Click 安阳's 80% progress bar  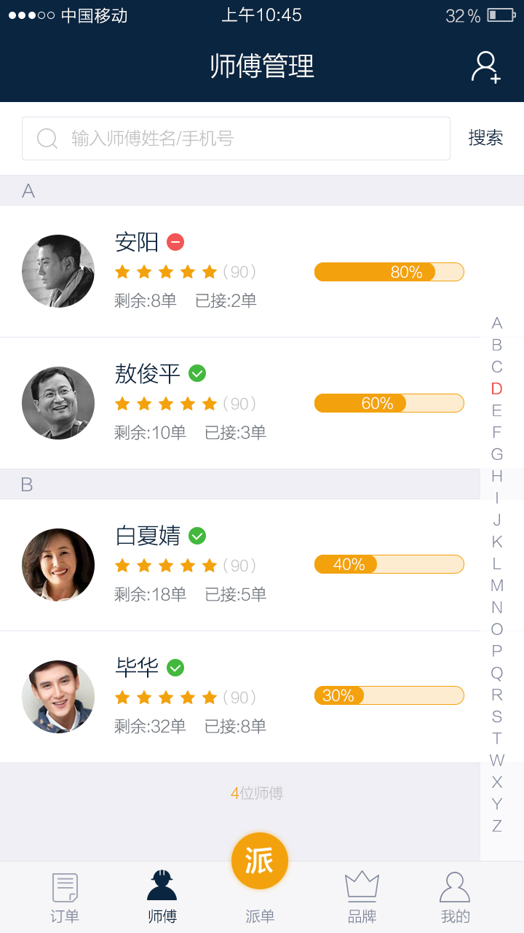click(389, 272)
